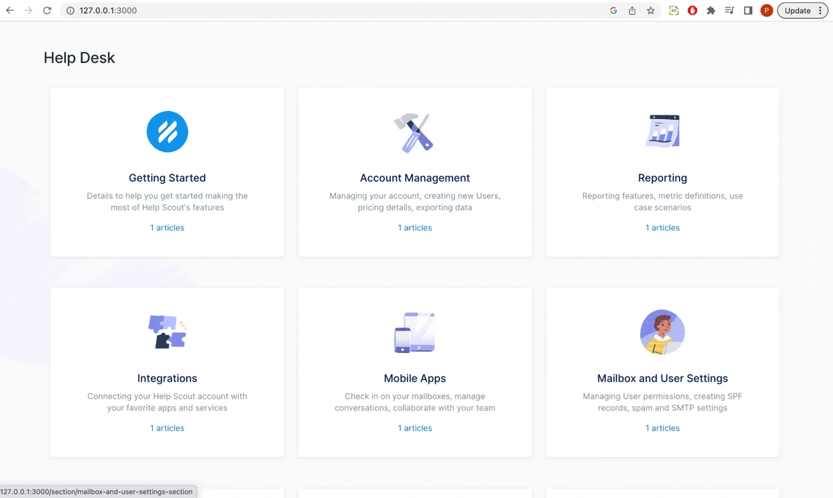The height and width of the screenshot is (498, 833).
Task: Open the Getting Started section title
Action: click(167, 178)
